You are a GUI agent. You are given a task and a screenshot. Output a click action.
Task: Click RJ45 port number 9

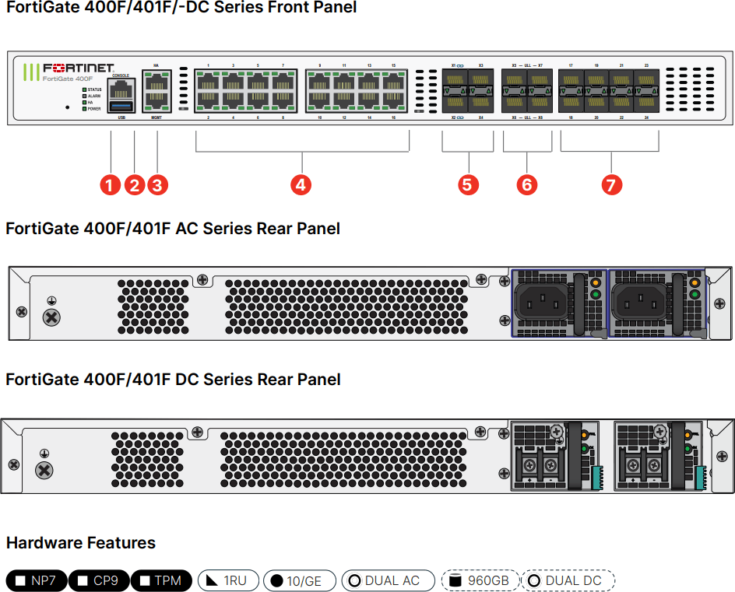tap(318, 82)
